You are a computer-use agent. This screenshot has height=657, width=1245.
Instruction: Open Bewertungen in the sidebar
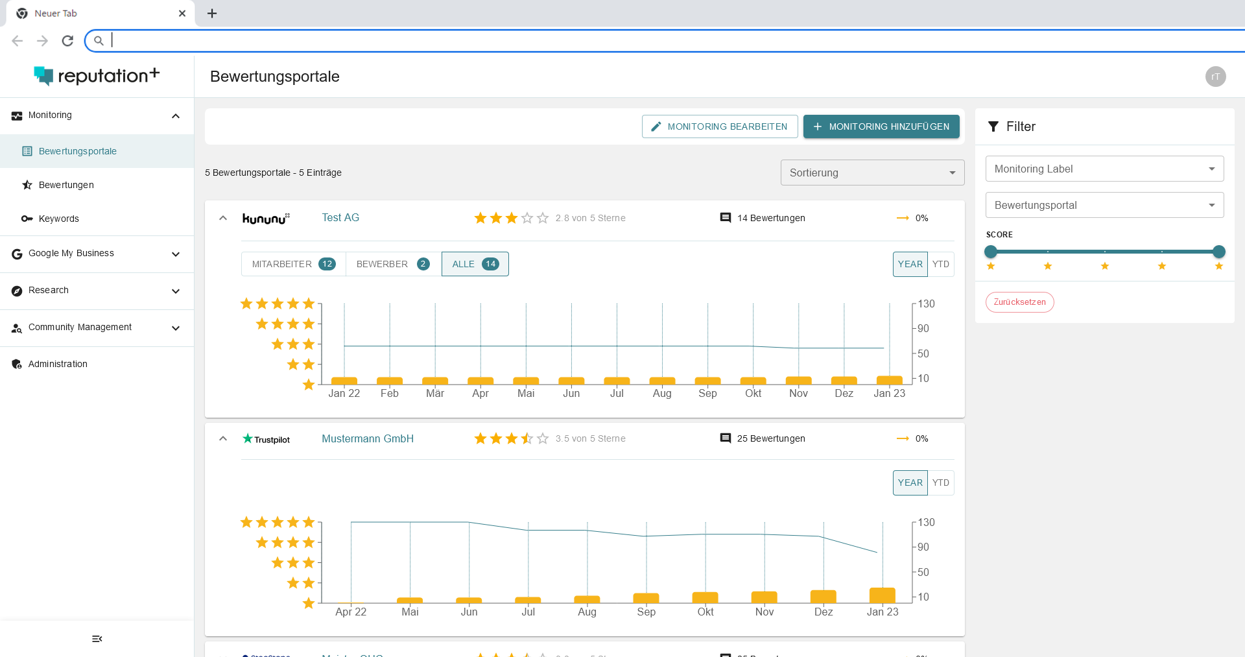(x=66, y=185)
